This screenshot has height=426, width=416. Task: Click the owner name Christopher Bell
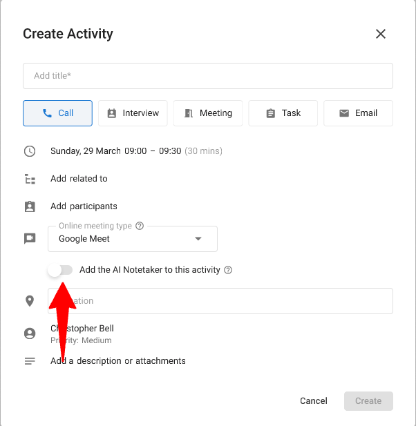click(82, 328)
